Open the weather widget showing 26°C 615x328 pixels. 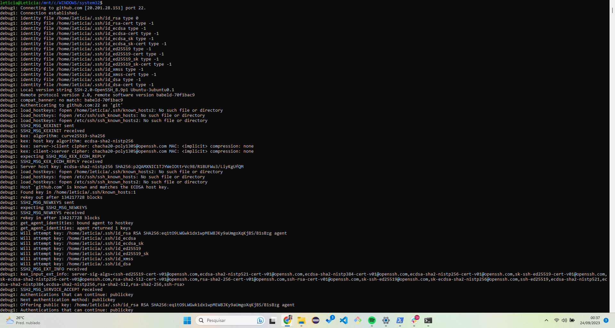pos(22,320)
